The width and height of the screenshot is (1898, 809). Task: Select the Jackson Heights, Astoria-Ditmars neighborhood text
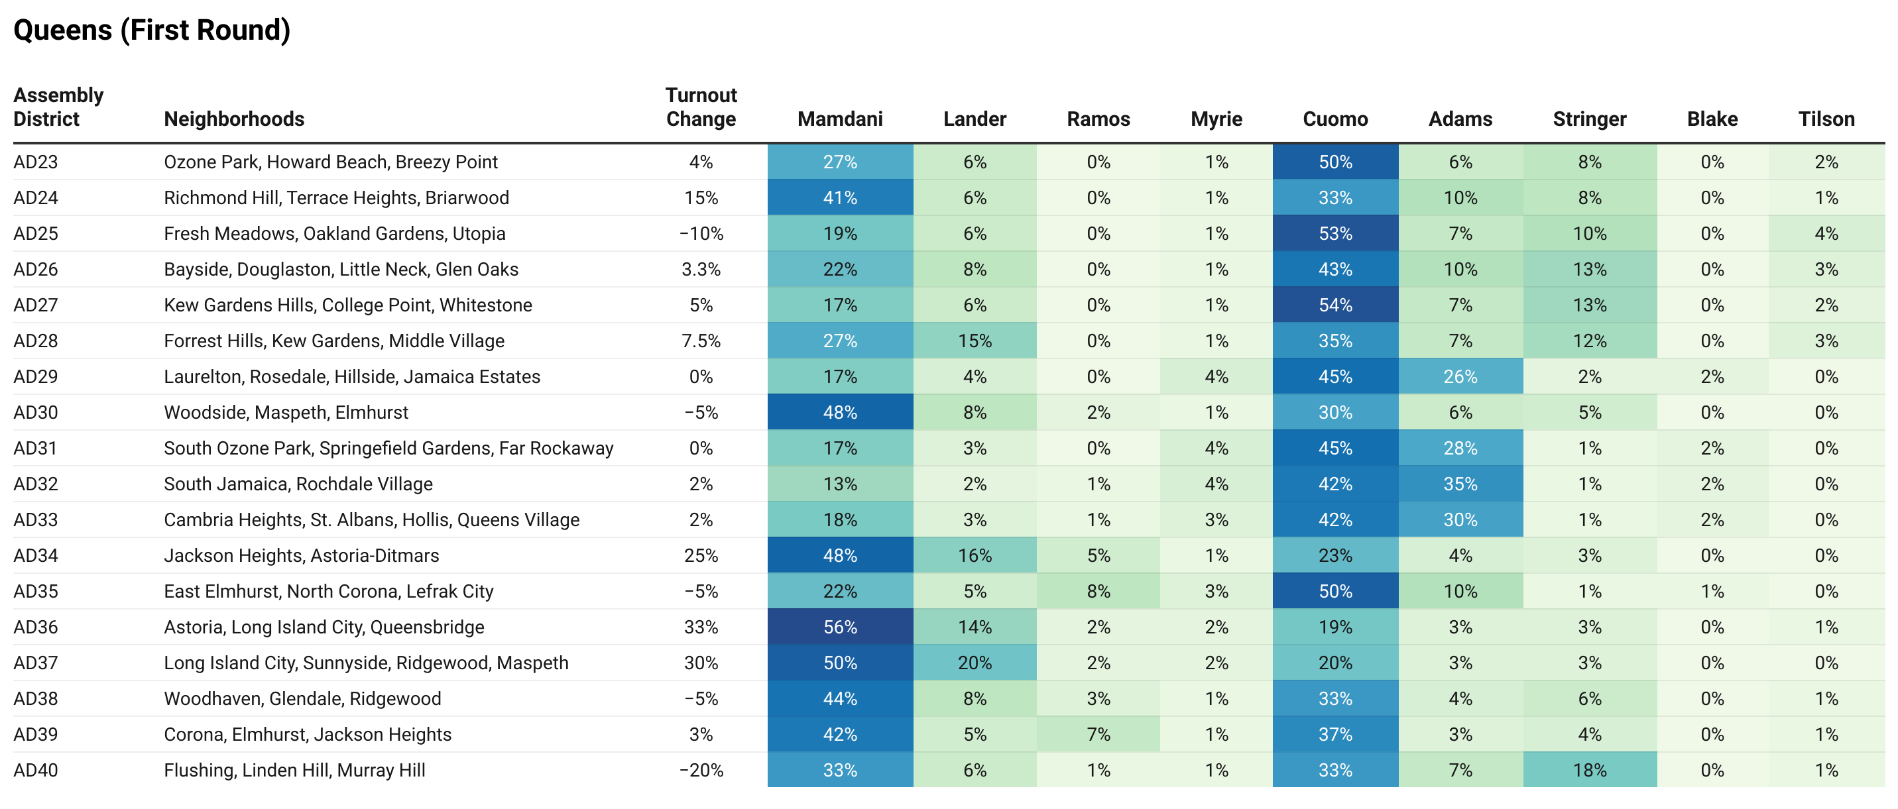point(302,556)
